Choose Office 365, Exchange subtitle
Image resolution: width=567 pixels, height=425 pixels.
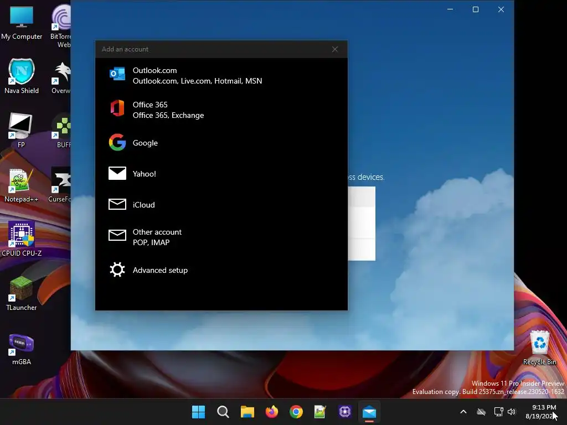[168, 115]
